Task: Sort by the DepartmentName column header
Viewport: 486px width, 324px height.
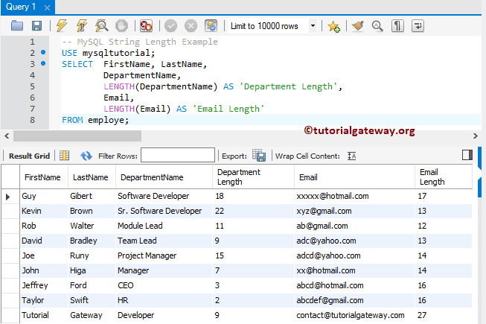Action: click(x=152, y=177)
